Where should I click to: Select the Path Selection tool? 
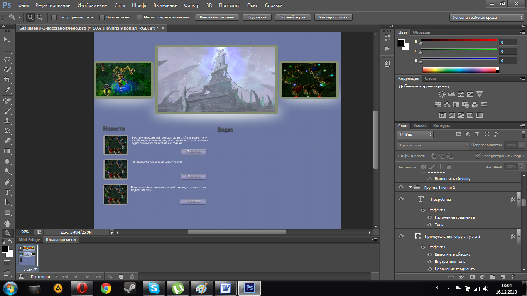click(x=7, y=202)
